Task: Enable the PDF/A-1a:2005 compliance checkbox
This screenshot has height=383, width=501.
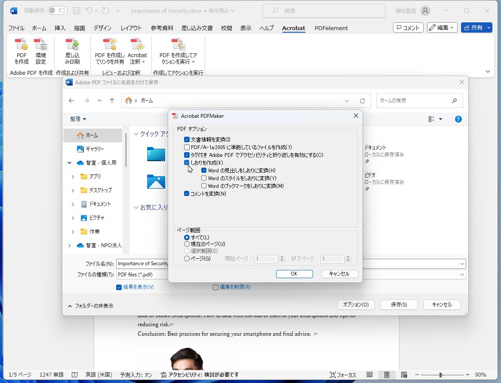Action: point(187,147)
